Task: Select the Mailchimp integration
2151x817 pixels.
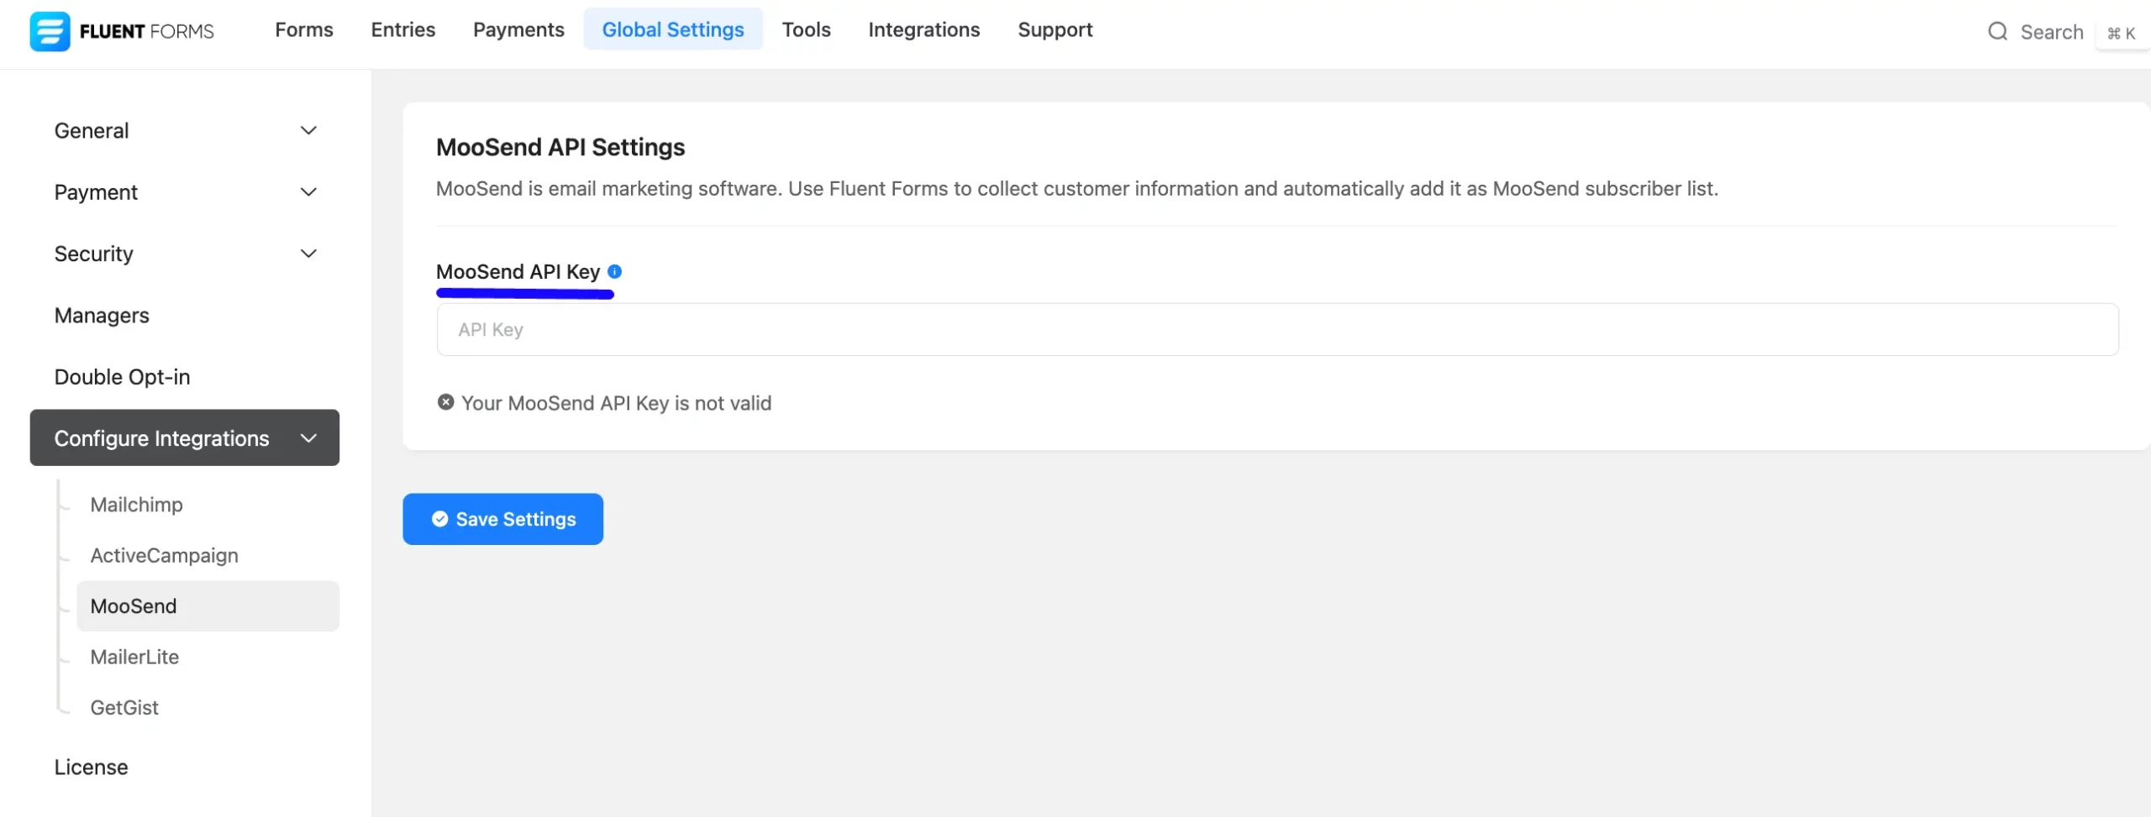Action: (x=136, y=505)
